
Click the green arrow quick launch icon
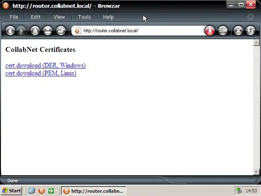pyautogui.click(x=51, y=191)
